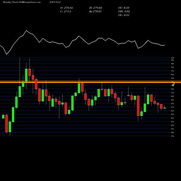Click the '374' price axis label
Image resolution: width=181 pixels, height=181 pixels.
pos(172,71)
